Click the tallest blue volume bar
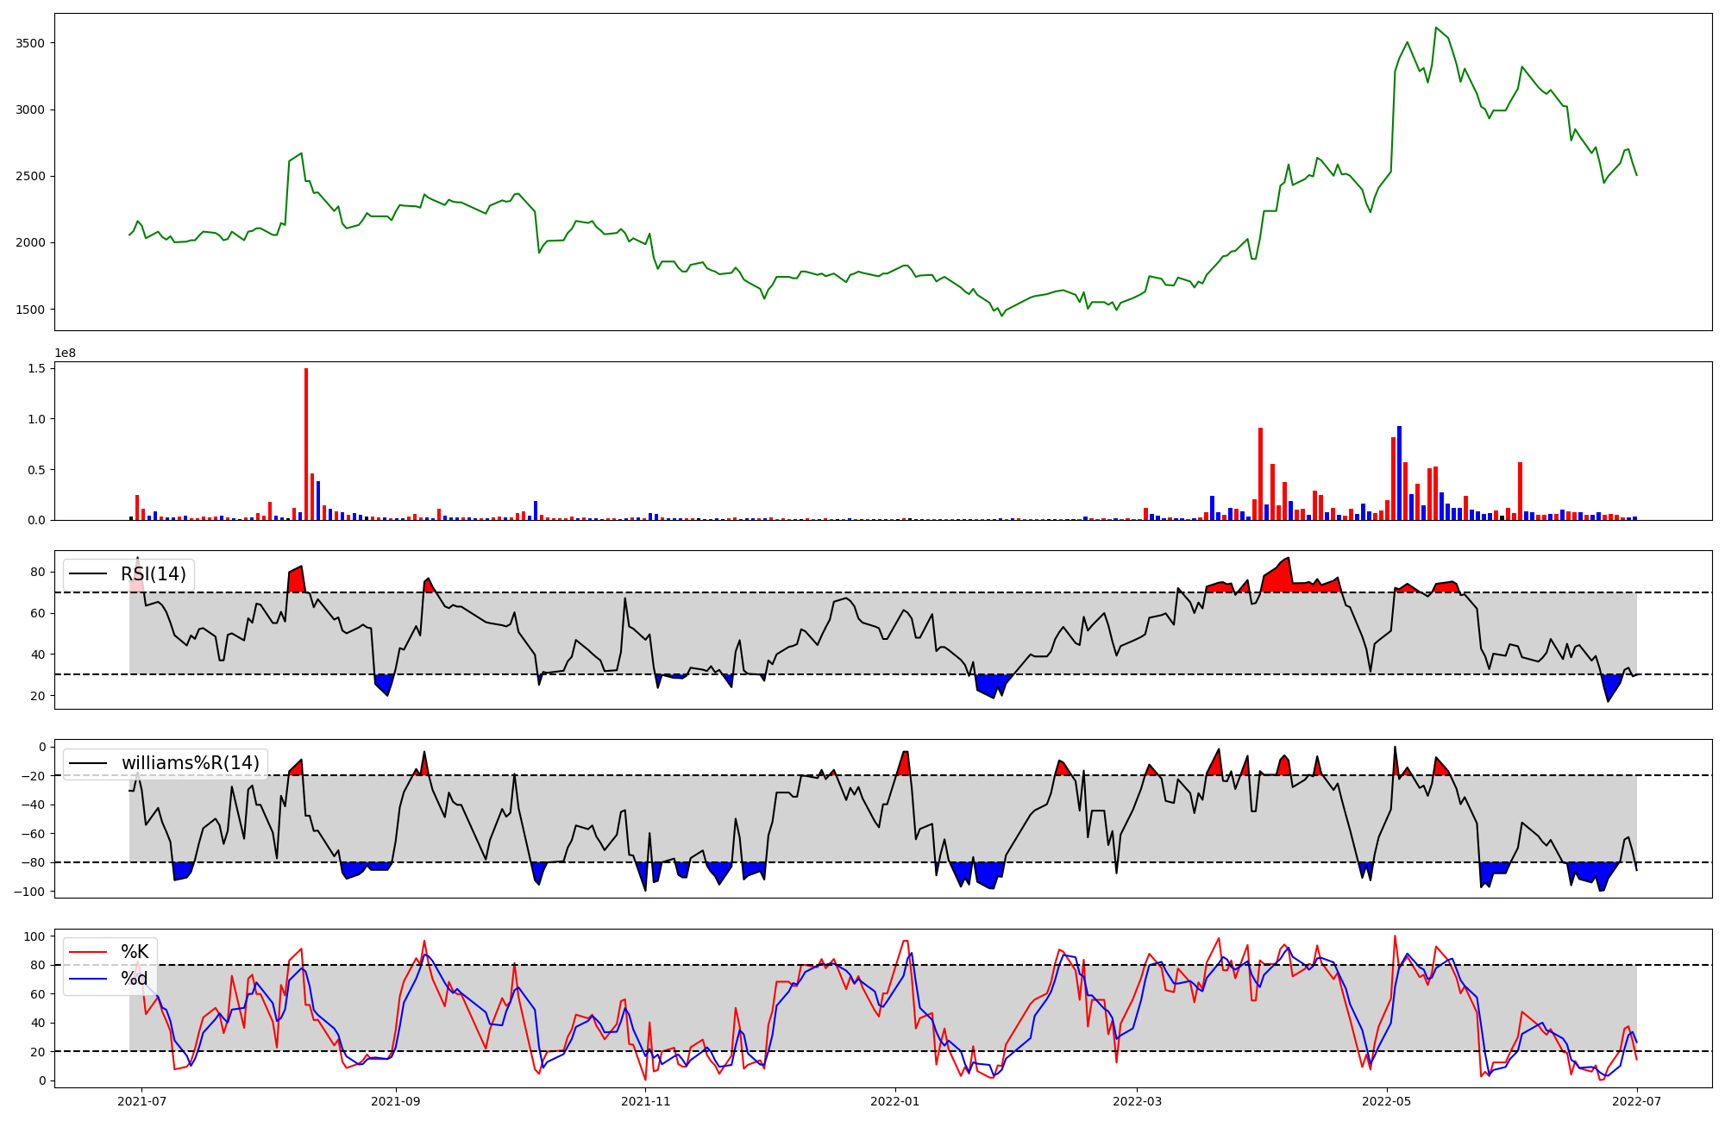This screenshot has height=1121, width=1725. 1399,473
